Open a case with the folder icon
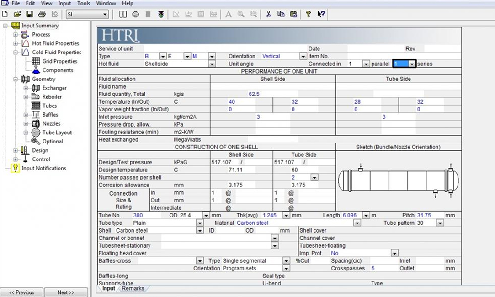This screenshot has width=495, height=297. [17, 14]
